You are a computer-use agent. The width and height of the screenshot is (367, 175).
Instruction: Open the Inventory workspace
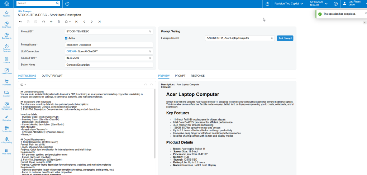point(6,94)
